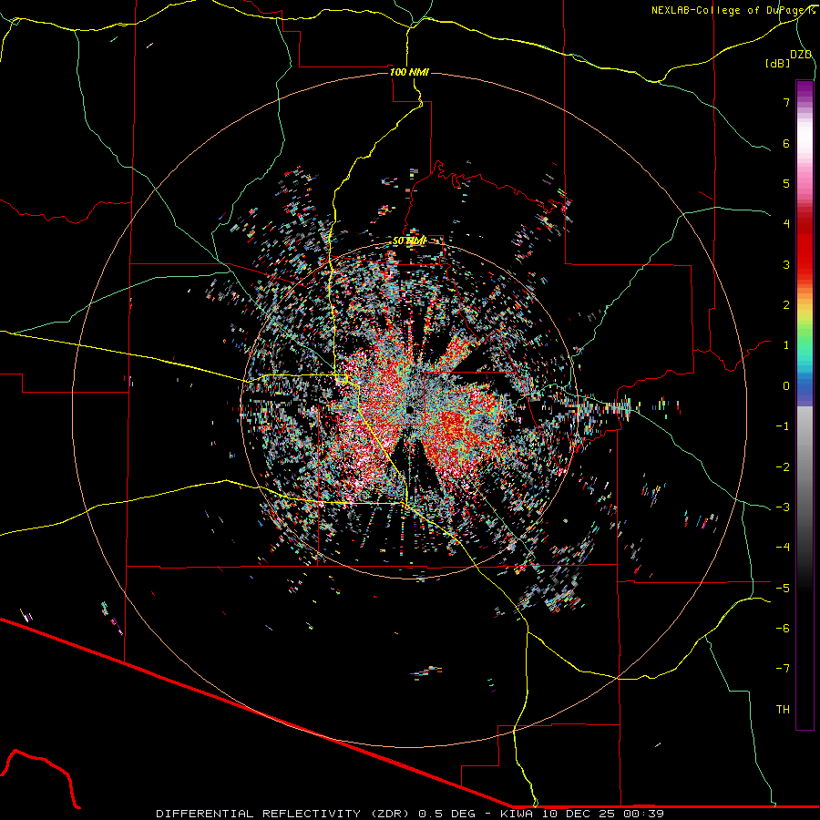The image size is (820, 820).
Task: Click the -7 value on the color scale
Action: pos(783,669)
